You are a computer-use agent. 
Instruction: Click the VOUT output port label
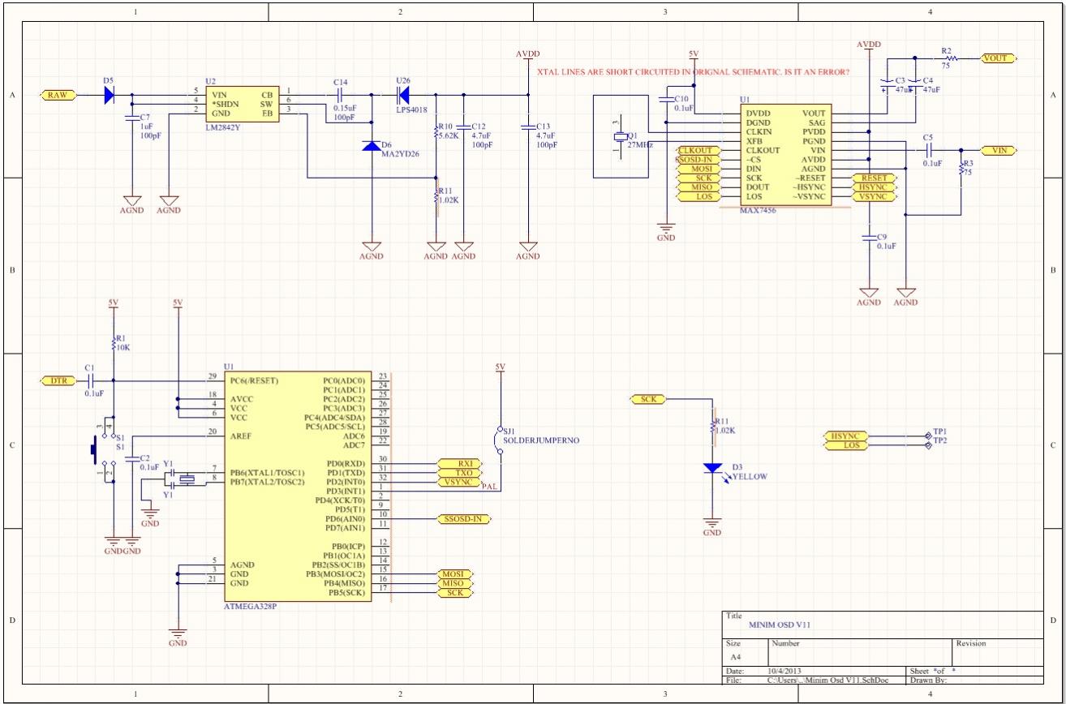[997, 58]
